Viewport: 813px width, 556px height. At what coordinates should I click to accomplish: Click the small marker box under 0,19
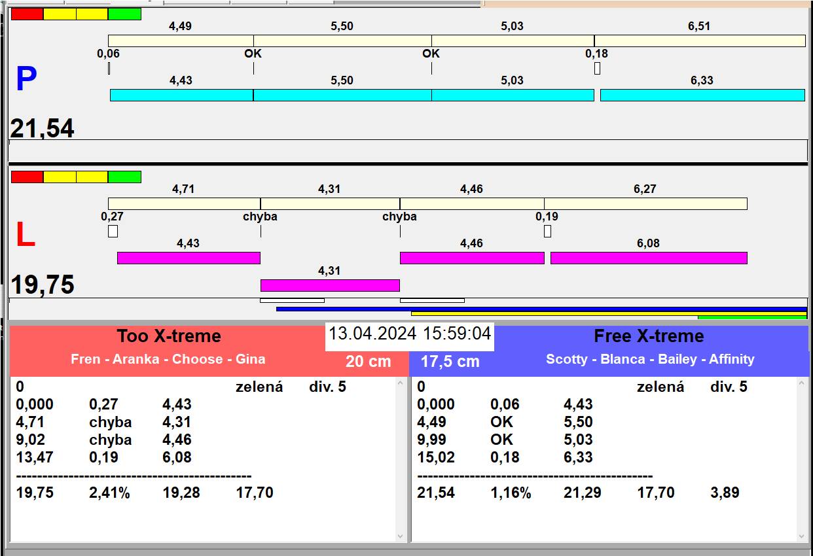547,231
